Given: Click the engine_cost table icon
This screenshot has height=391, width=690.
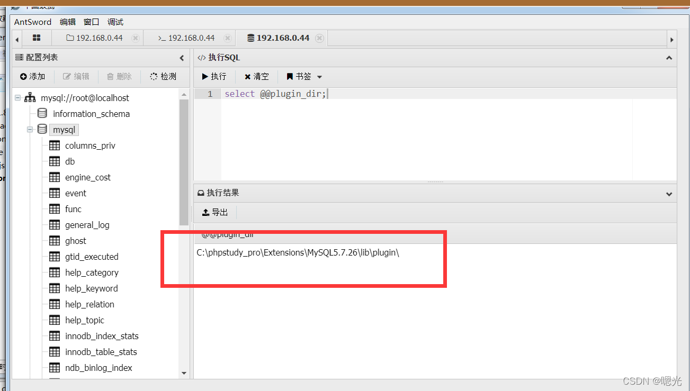Looking at the screenshot, I should click(54, 177).
